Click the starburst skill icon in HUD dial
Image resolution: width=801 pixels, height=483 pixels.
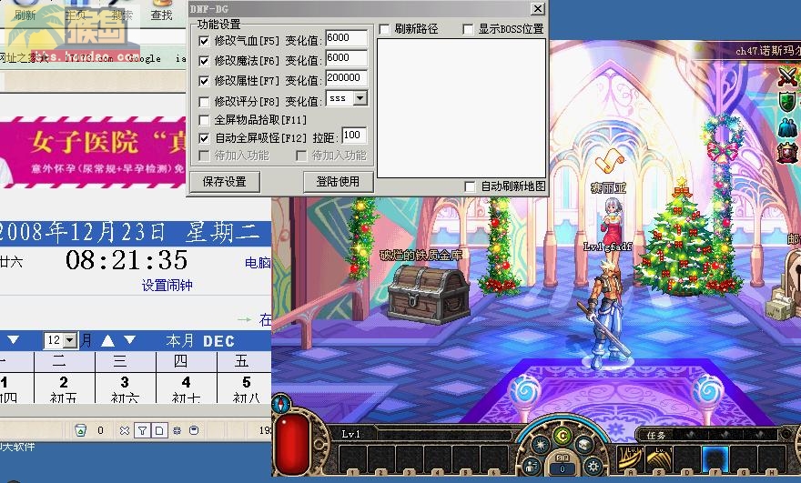coord(541,445)
